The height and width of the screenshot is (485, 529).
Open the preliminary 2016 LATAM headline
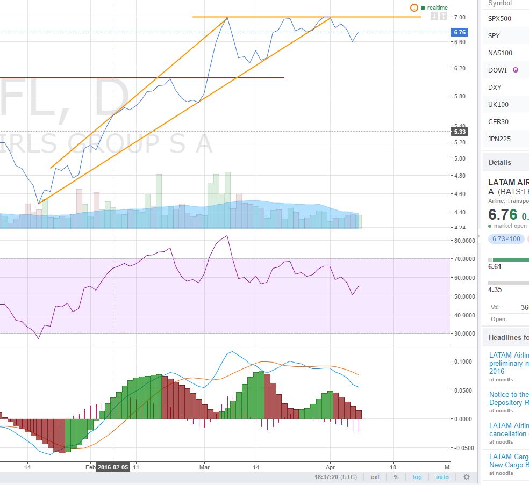coord(509,363)
